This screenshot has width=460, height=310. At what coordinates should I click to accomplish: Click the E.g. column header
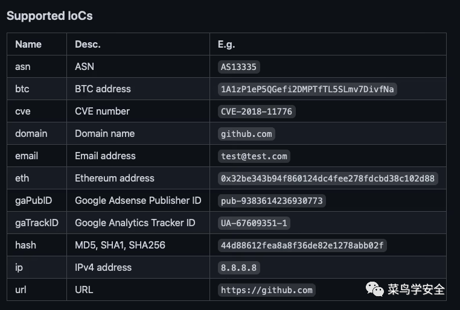226,44
